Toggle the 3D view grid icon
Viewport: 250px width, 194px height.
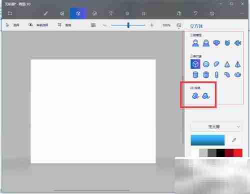[93, 25]
